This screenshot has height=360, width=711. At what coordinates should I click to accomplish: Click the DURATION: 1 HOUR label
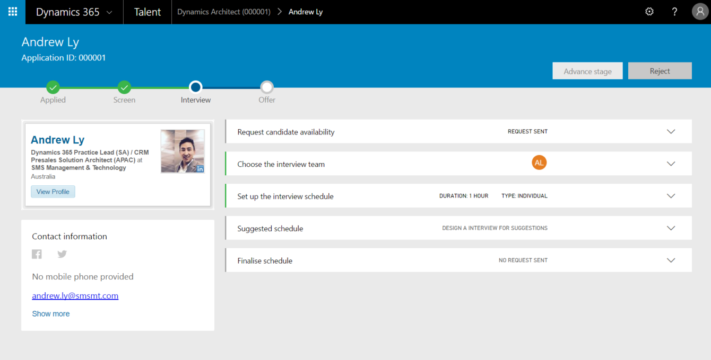[x=464, y=196]
